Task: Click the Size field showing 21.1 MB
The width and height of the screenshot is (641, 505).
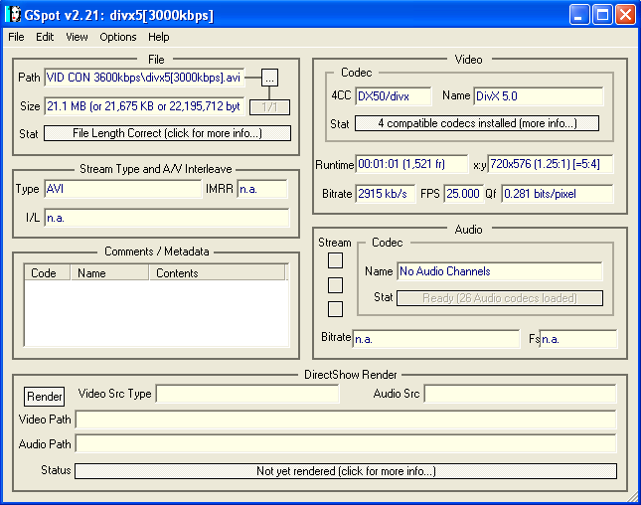Action: pyautogui.click(x=144, y=106)
